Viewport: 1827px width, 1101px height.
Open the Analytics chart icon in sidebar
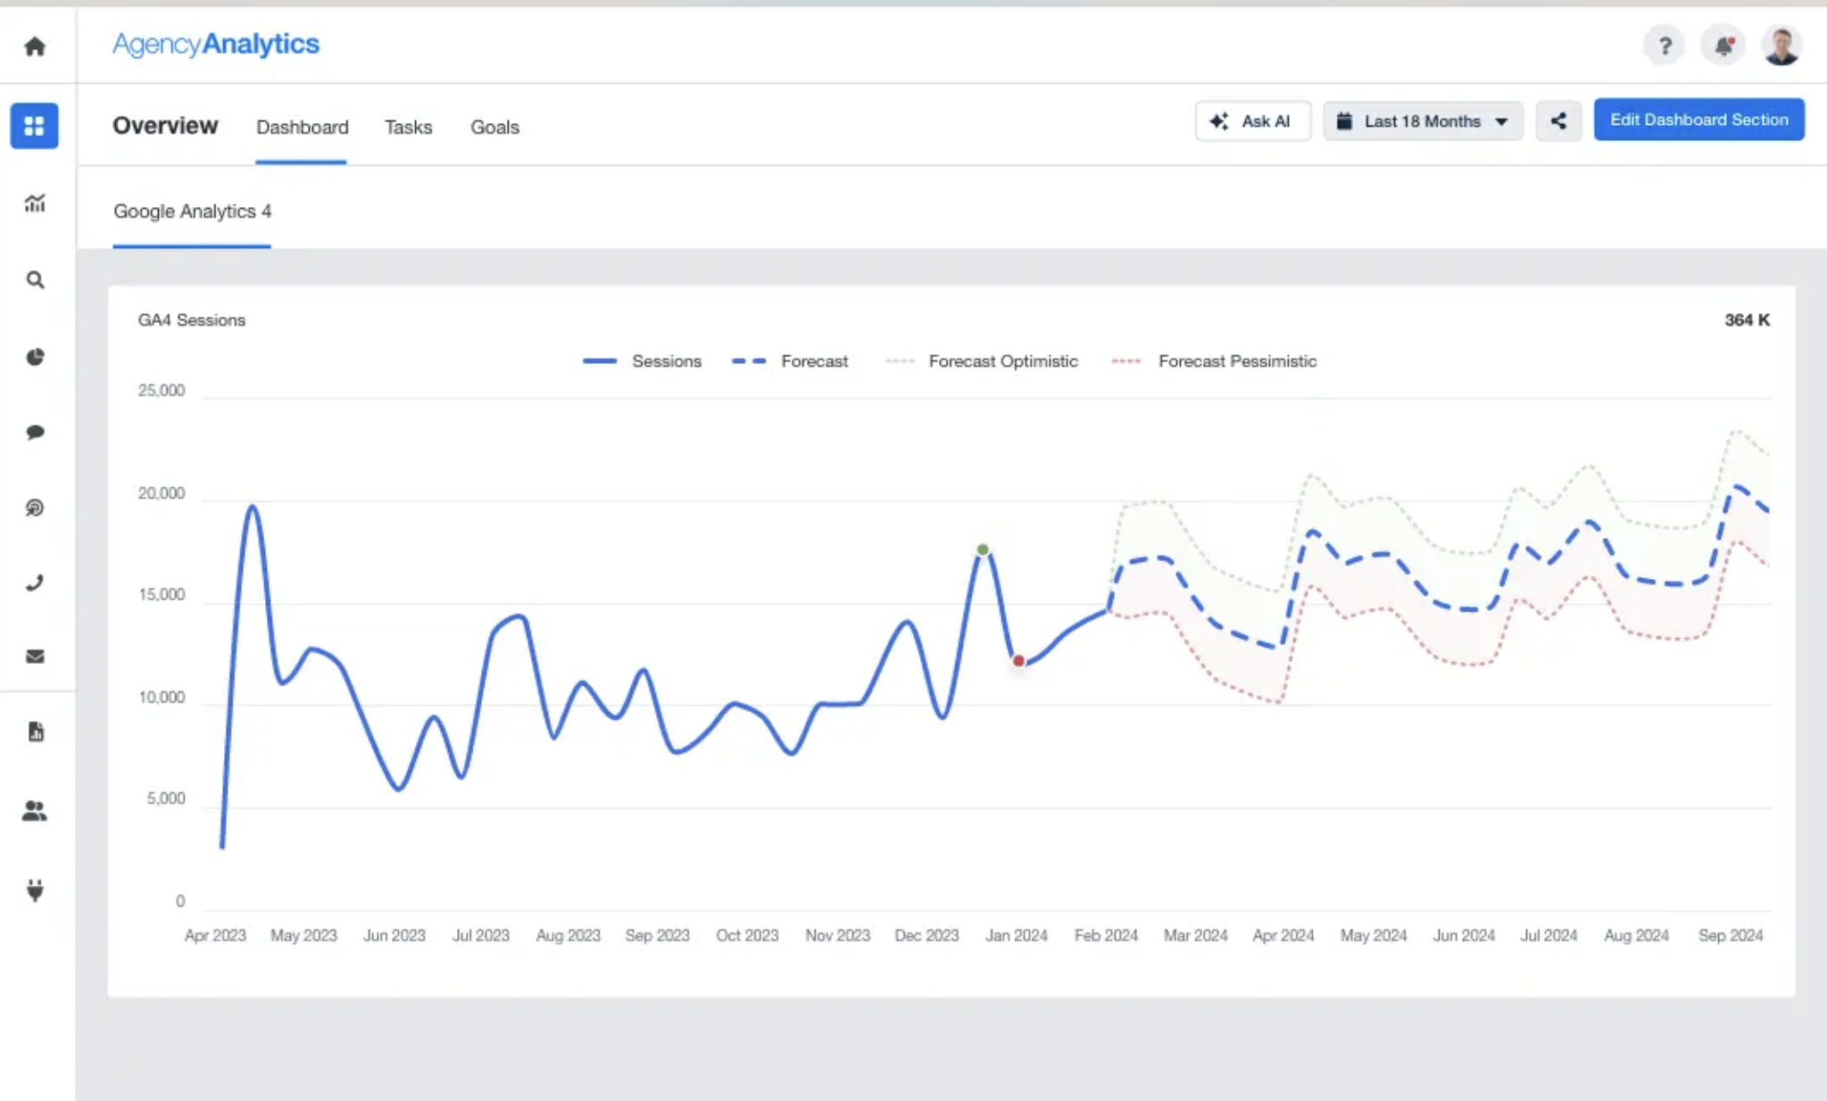click(35, 203)
